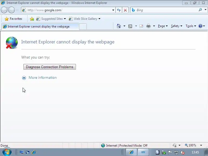Screen dimensions: 208x156
Task: Click the 13:45 system clock
Action: click(x=195, y=152)
